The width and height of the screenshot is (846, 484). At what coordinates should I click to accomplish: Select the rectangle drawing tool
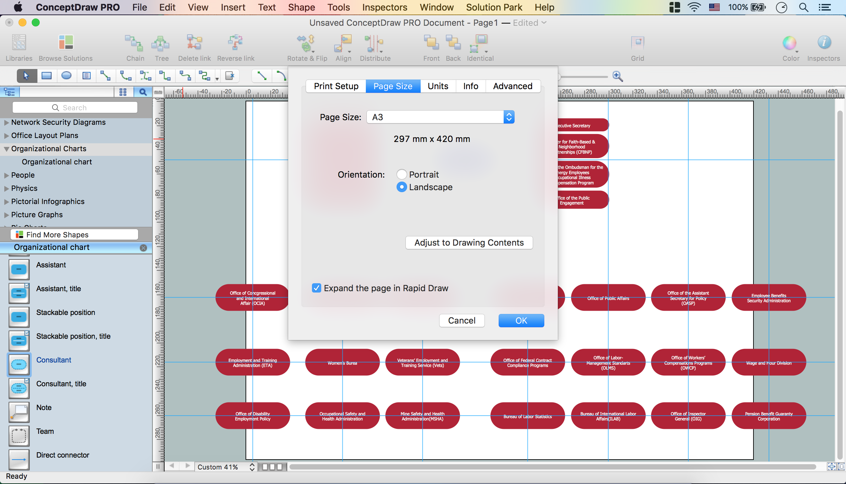[46, 76]
